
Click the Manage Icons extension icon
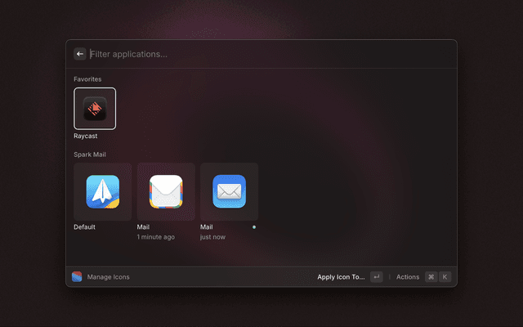point(77,277)
